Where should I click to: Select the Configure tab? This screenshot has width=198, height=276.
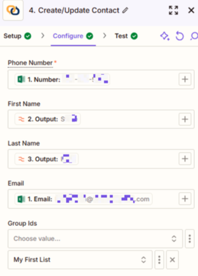(73, 36)
